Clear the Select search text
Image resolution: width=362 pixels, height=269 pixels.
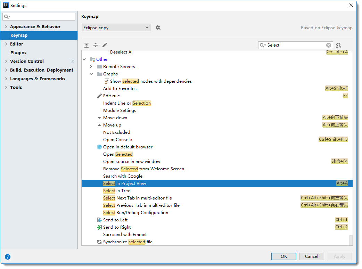point(329,45)
